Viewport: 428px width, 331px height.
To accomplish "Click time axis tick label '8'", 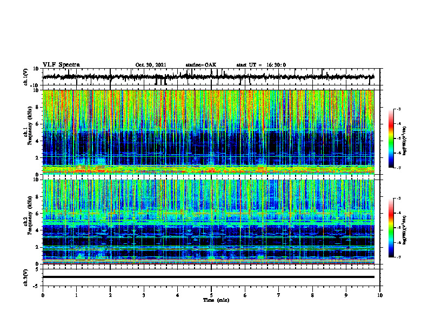I will point(312,295).
